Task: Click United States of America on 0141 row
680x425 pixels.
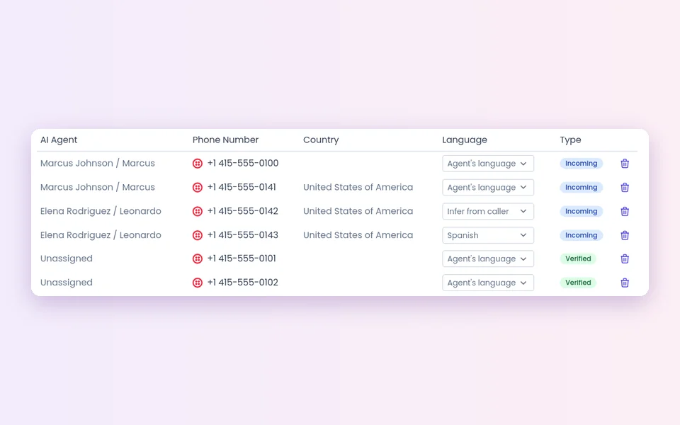Action: [358, 187]
